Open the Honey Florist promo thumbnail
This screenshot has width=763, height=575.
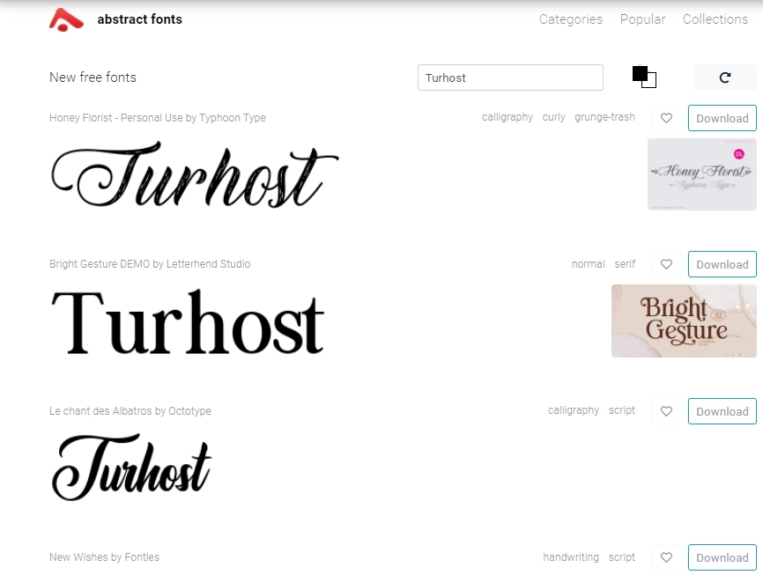pos(701,173)
